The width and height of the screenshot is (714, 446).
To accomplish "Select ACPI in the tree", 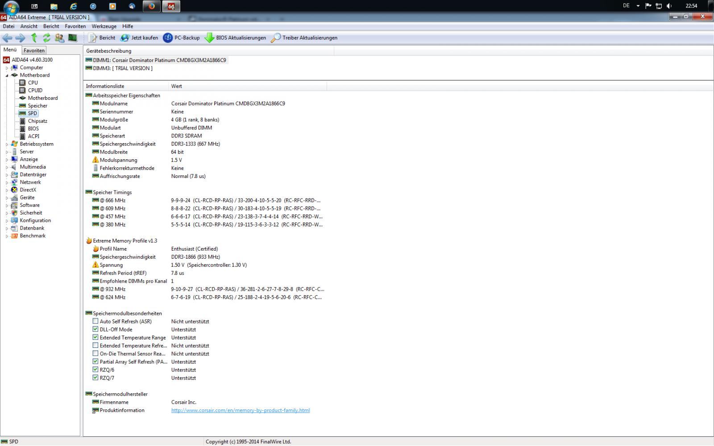I will (x=33, y=136).
